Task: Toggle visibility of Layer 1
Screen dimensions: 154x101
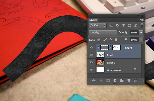Action: [x=91, y=62]
